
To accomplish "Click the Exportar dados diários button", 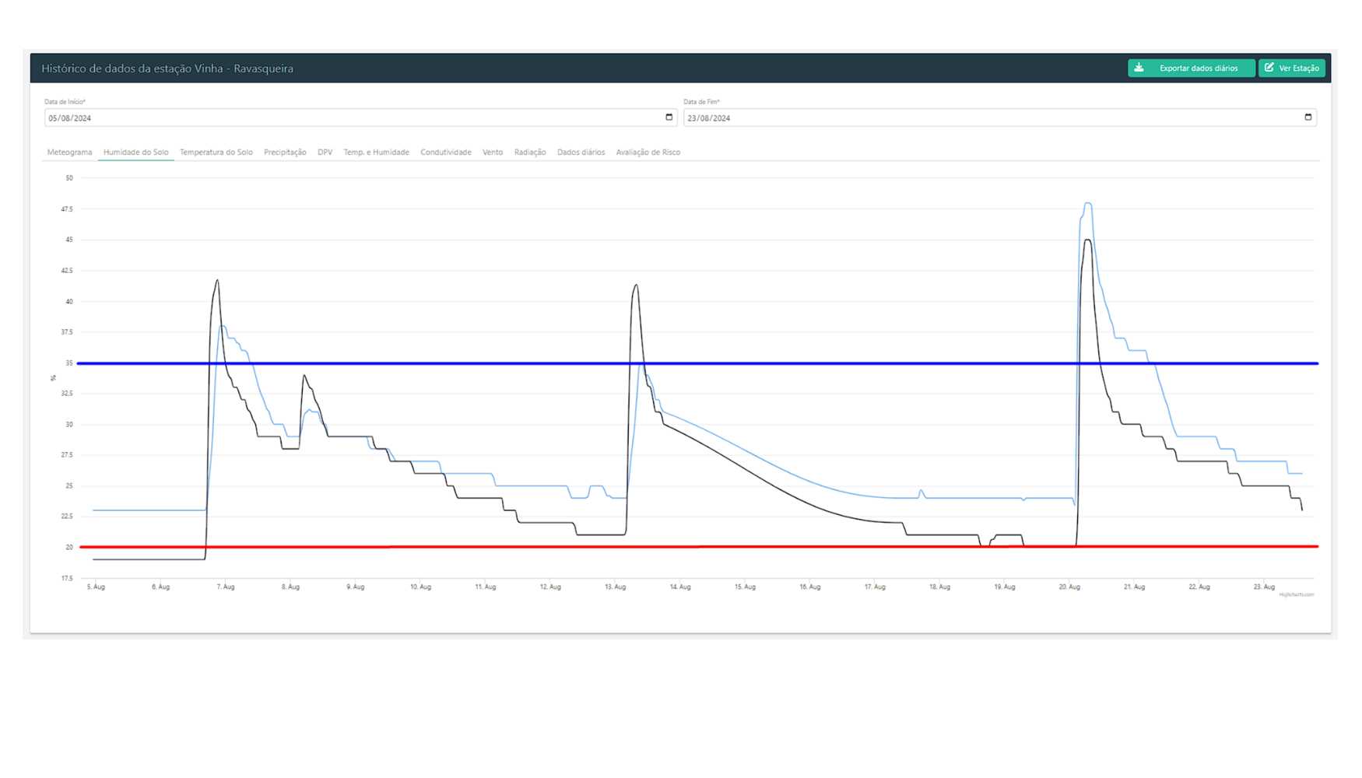I will point(1190,68).
